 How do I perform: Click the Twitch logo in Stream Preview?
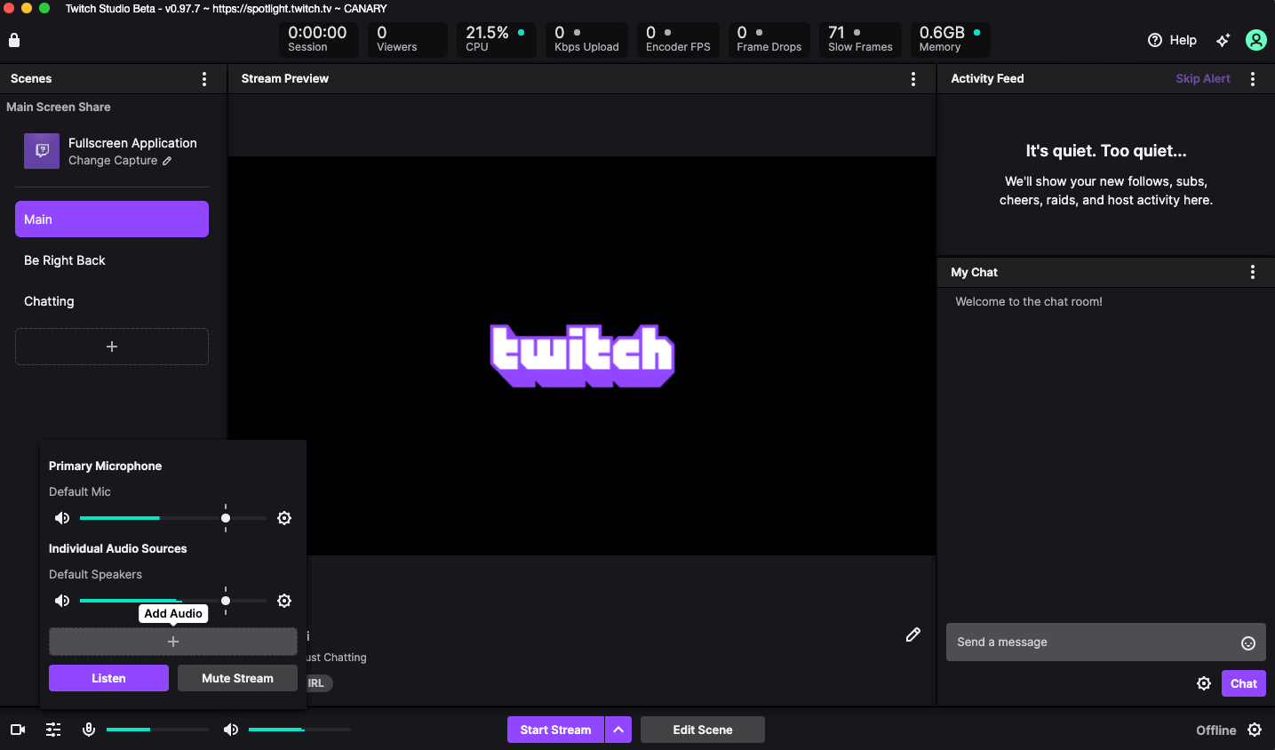[x=582, y=355]
